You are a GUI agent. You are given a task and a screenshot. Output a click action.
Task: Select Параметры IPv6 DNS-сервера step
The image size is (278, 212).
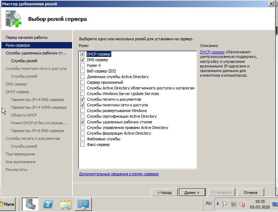37,131
